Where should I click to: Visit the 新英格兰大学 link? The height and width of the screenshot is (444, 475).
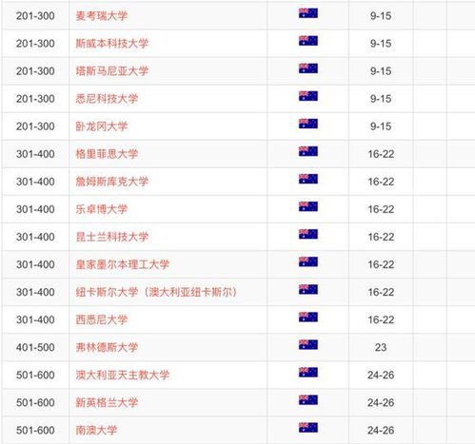click(107, 402)
